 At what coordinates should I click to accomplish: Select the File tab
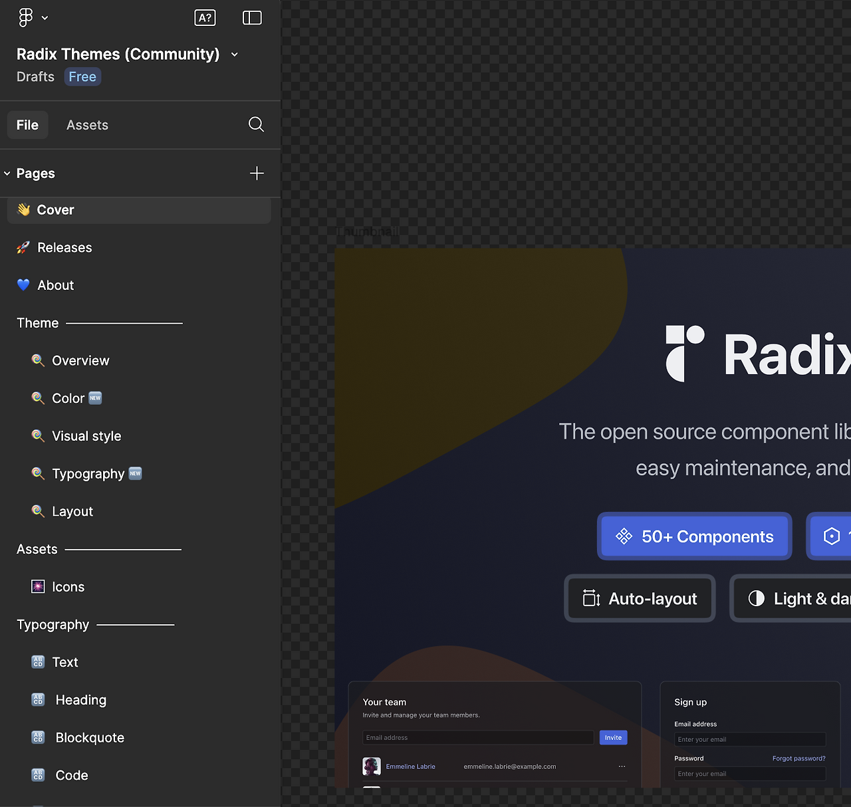[27, 125]
